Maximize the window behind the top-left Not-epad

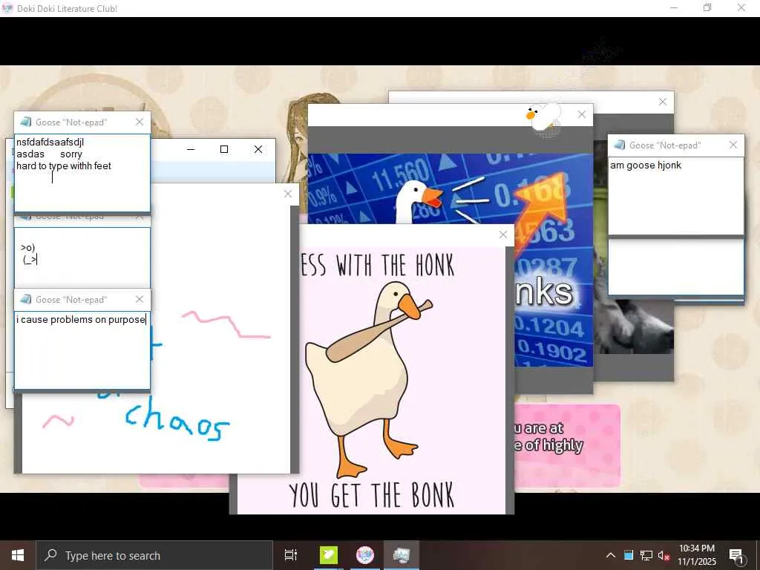pyautogui.click(x=224, y=149)
